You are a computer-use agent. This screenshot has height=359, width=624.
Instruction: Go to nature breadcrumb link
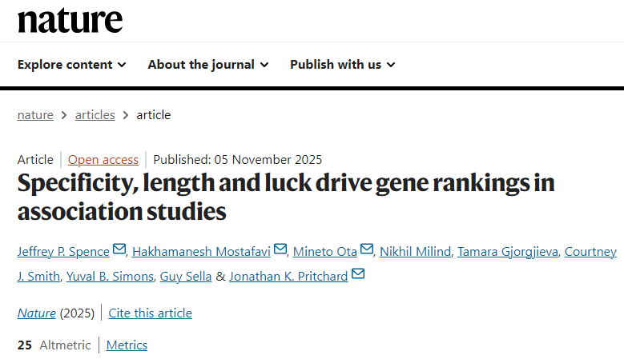pos(35,114)
